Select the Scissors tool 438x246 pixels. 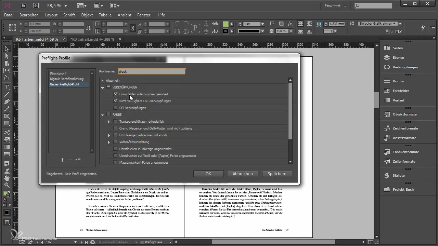tap(7, 133)
